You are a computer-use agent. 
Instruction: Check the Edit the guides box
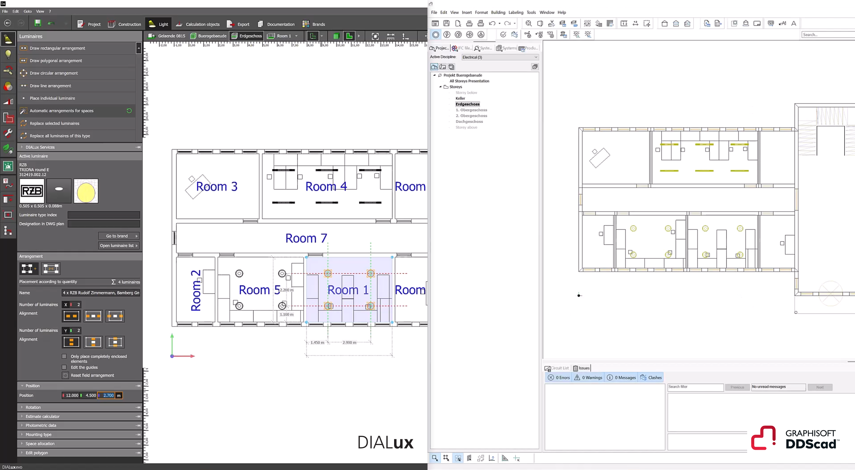click(x=64, y=368)
